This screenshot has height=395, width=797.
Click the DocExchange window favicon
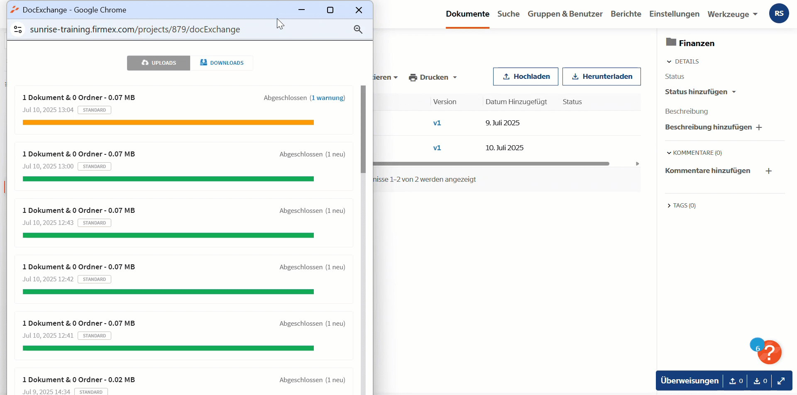[15, 10]
